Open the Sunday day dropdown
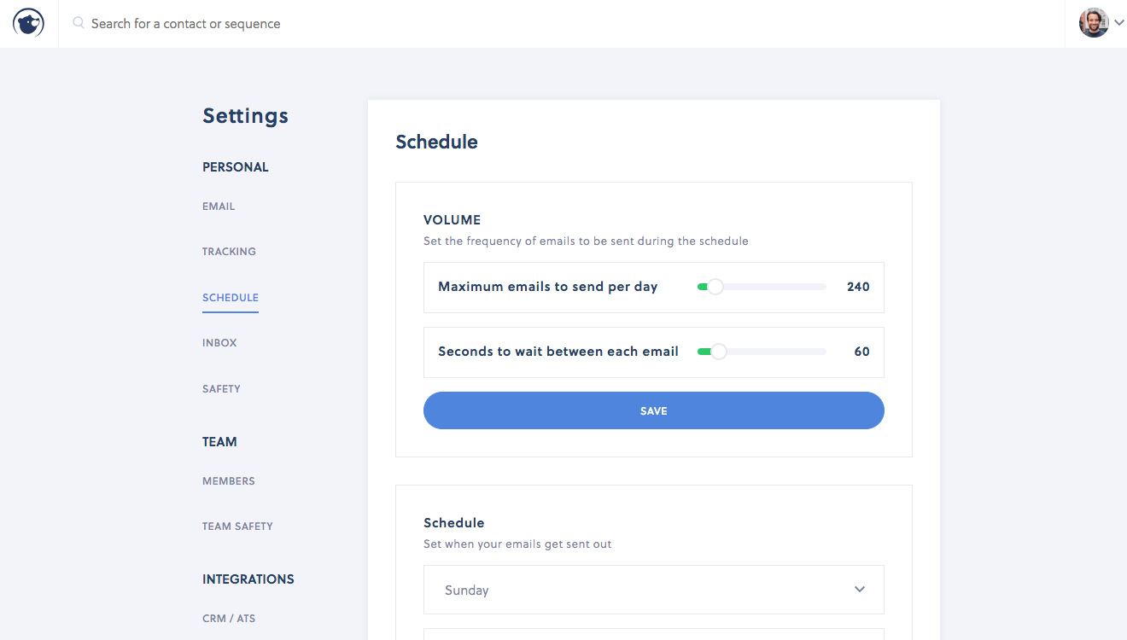Screen dimensions: 1127x640 654,590
